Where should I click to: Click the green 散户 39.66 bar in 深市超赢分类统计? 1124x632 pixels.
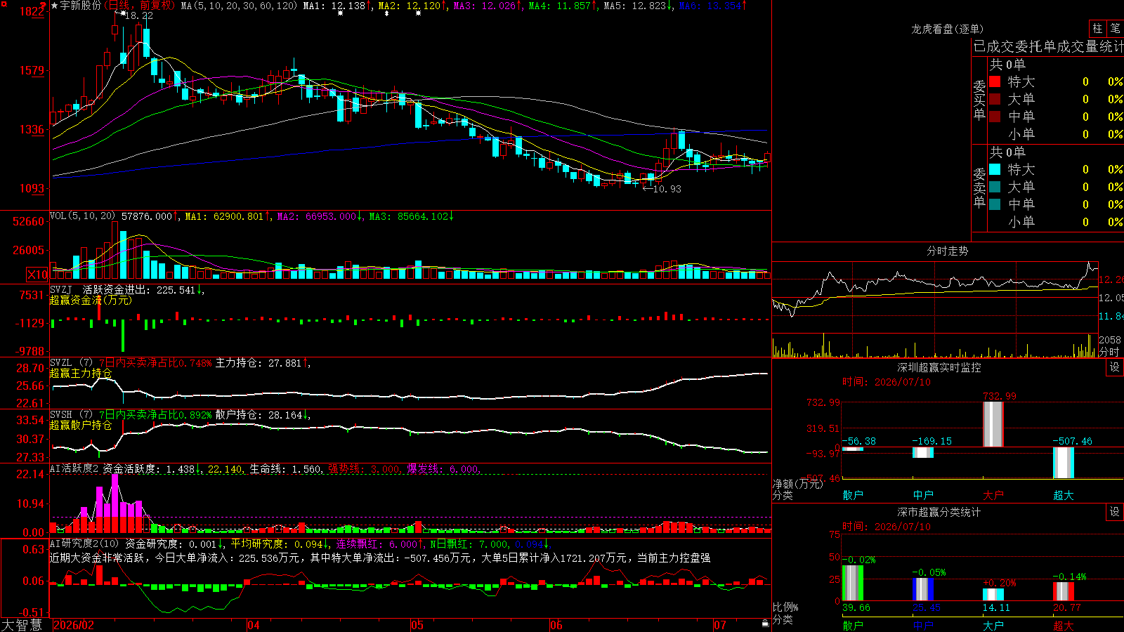tap(853, 583)
